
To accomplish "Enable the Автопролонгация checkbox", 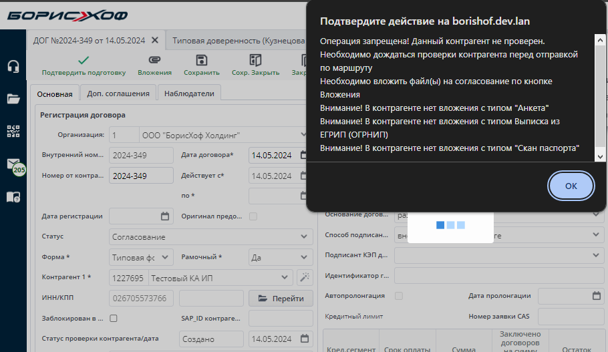I will click(x=399, y=296).
